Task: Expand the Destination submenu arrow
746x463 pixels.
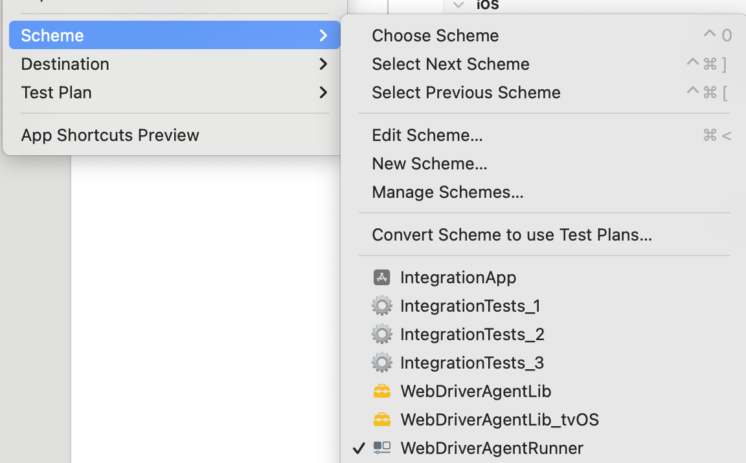Action: click(x=323, y=64)
